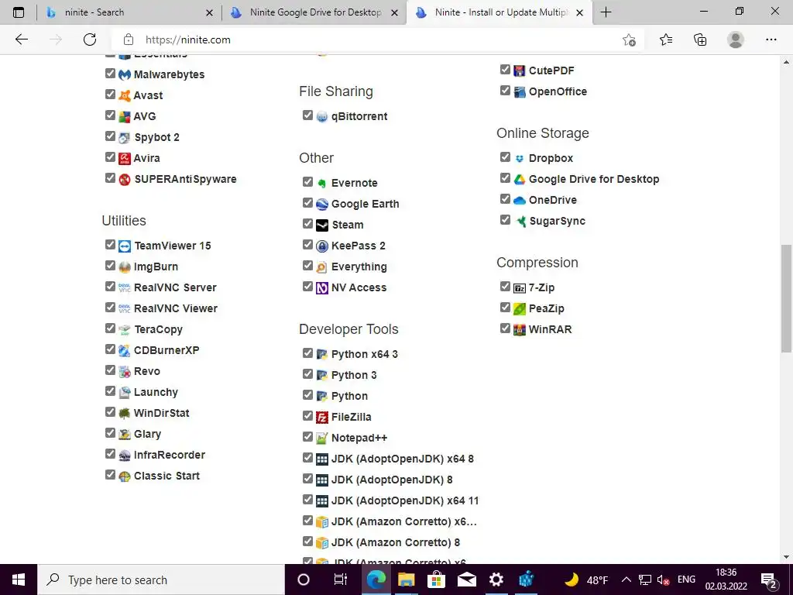Image resolution: width=793 pixels, height=595 pixels.
Task: Toggle the Everything checkbox
Action: pos(307,266)
